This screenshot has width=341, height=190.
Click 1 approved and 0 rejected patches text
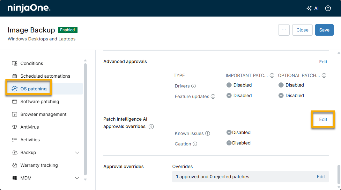pos(212,177)
